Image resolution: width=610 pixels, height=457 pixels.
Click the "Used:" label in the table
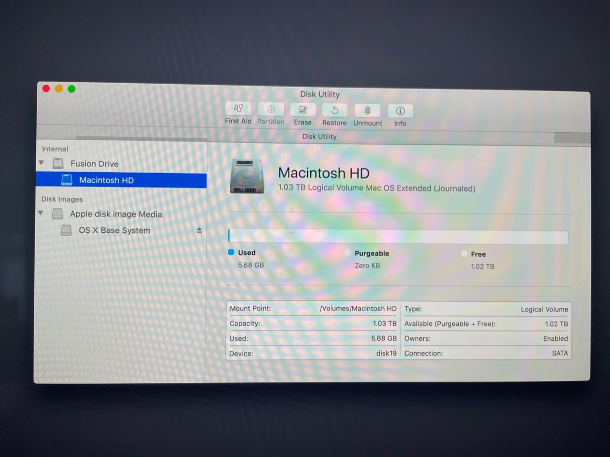tap(239, 338)
